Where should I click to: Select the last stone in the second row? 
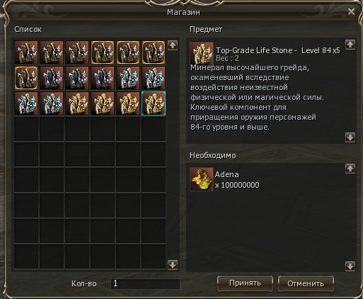click(154, 78)
